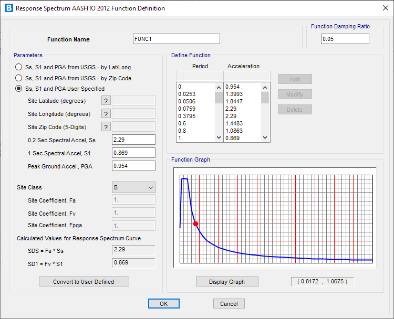Click the Site Longitude help question-mark button
The image size is (394, 319).
[x=106, y=114]
